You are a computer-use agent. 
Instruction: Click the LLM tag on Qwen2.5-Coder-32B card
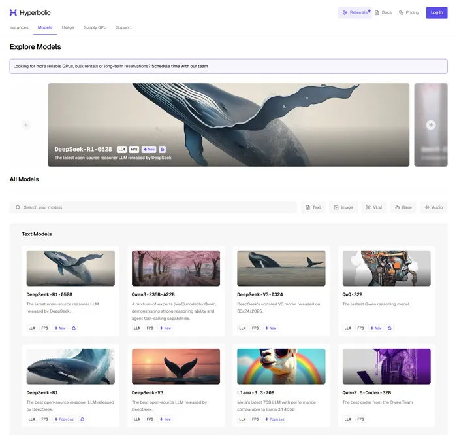coord(348,419)
